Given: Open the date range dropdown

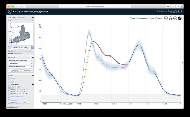Looking at the screenshot, I should pyautogui.click(x=21, y=18).
